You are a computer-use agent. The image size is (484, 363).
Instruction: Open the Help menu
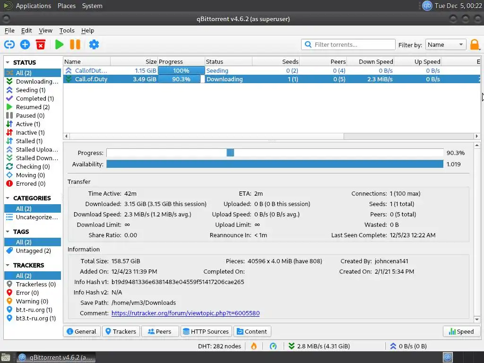point(87,30)
